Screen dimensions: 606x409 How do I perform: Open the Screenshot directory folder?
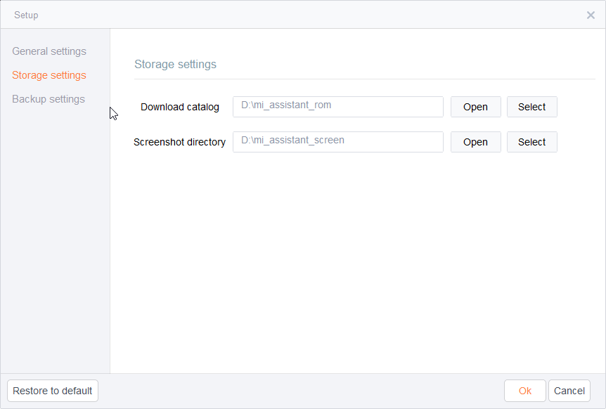475,142
